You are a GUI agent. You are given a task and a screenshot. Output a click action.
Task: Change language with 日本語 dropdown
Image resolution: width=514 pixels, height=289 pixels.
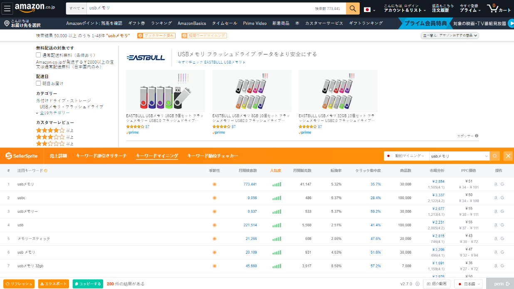point(468,284)
